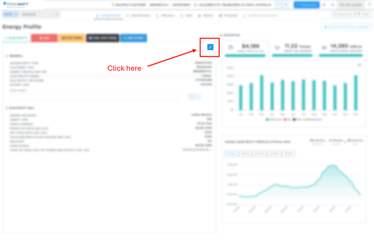Collapse the Electricity Bill section

click(7, 108)
